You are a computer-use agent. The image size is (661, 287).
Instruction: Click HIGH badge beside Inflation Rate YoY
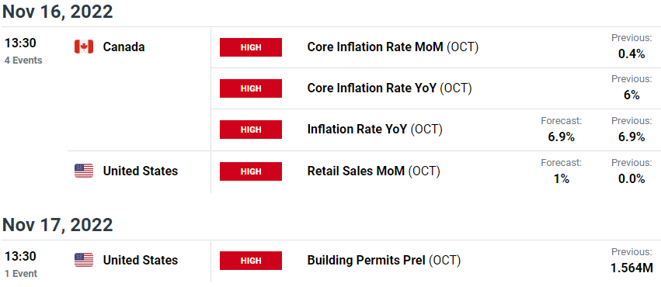pyautogui.click(x=251, y=130)
